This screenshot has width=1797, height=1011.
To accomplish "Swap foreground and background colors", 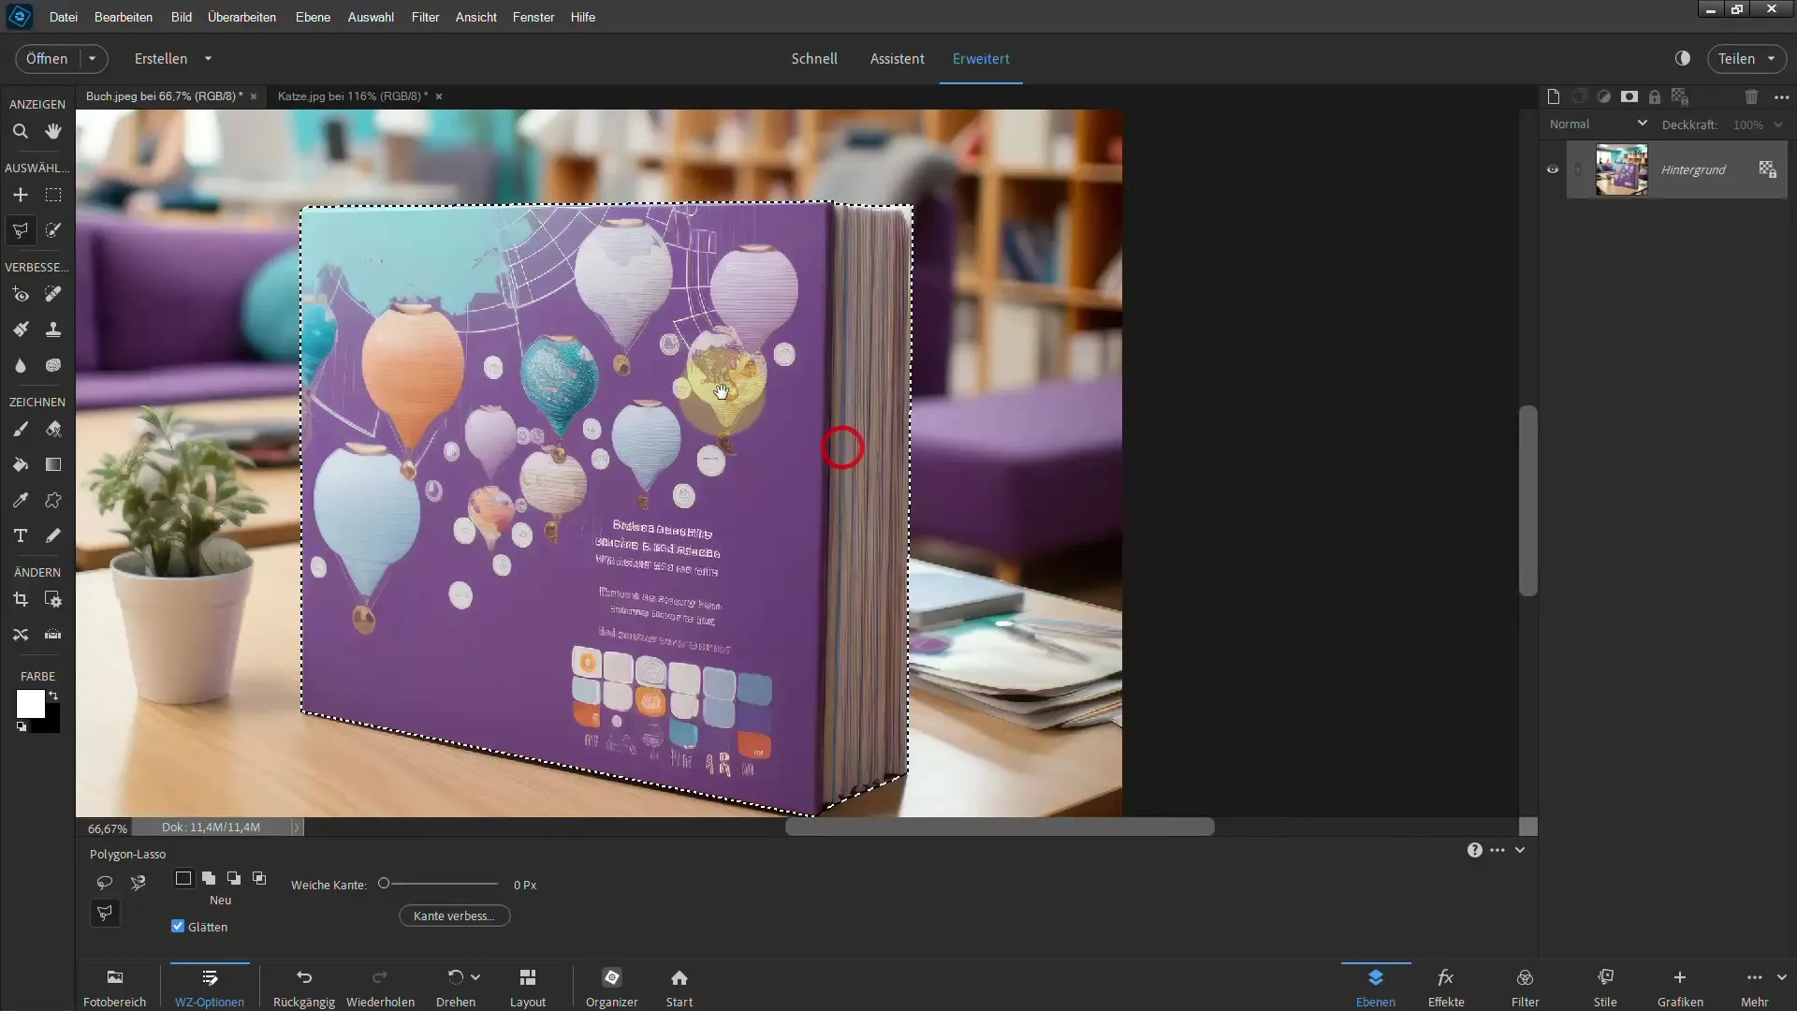I will [54, 696].
